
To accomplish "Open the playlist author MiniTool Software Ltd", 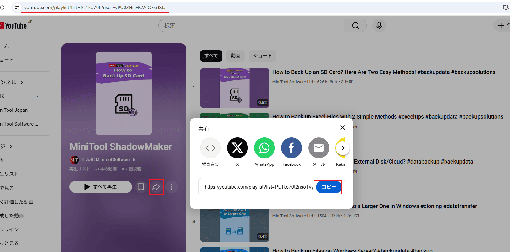I will (109, 160).
